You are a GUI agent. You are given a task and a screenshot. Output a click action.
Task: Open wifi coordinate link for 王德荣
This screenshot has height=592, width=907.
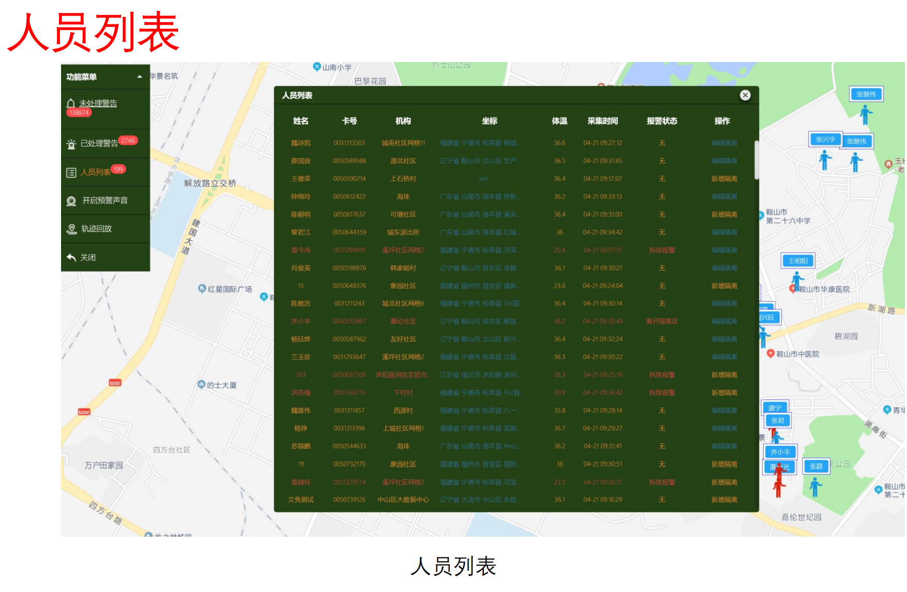tap(483, 179)
